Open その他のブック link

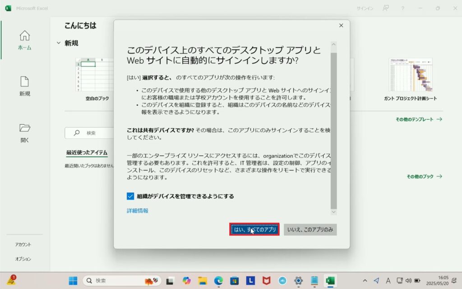click(424, 176)
